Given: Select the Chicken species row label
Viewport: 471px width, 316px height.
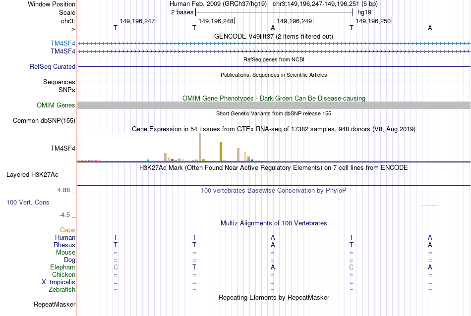Looking at the screenshot, I should 63,275.
